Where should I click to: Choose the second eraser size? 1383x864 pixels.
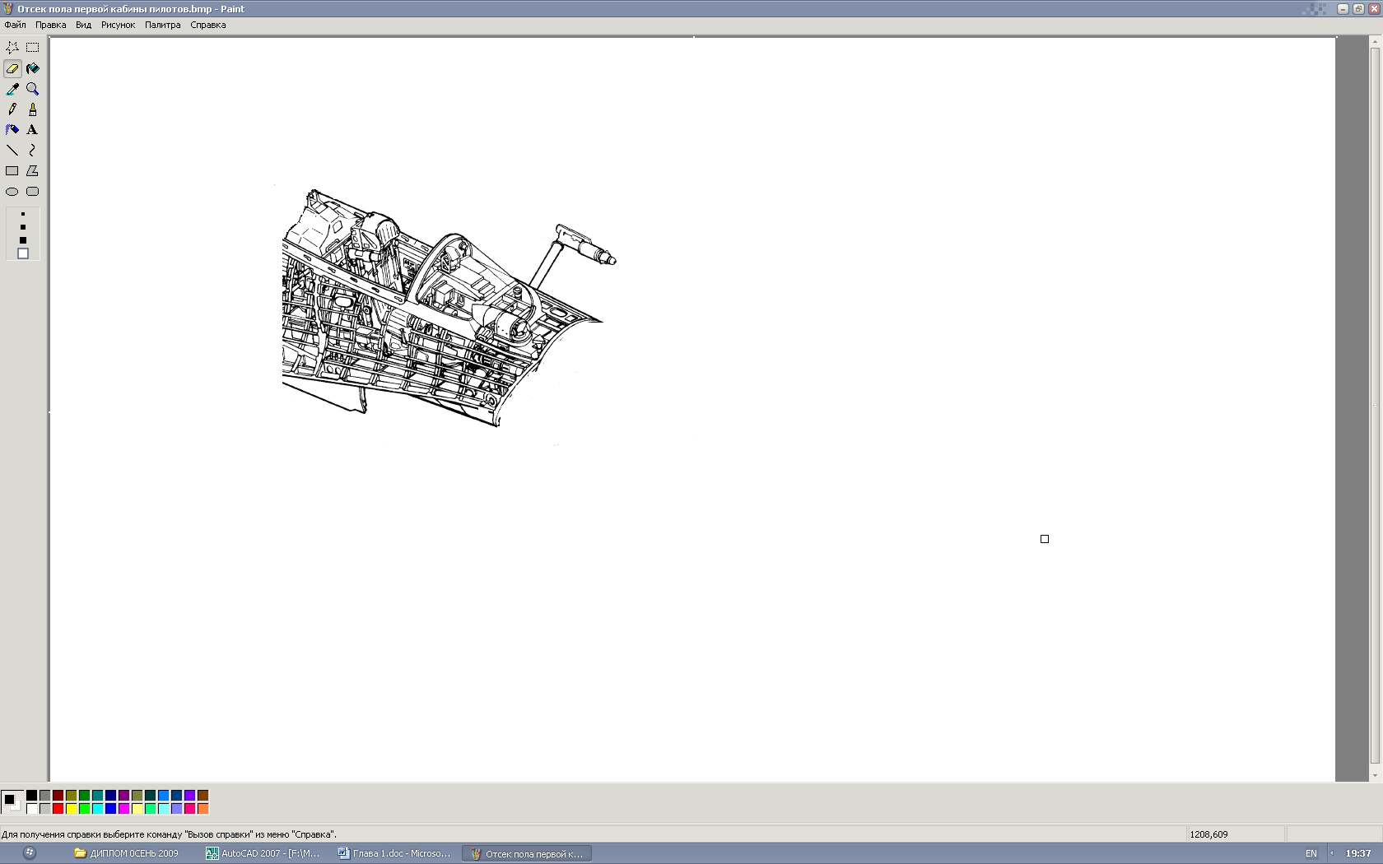(x=23, y=227)
